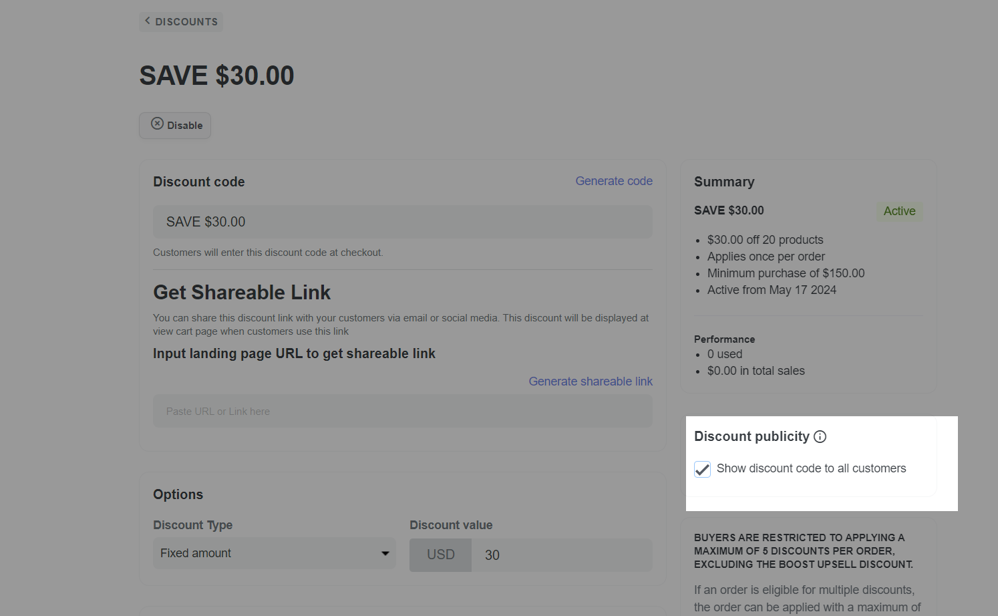Screen dimensions: 998x616
Task: Click the caret arrow in Fixed amount selector
Action: click(x=385, y=553)
